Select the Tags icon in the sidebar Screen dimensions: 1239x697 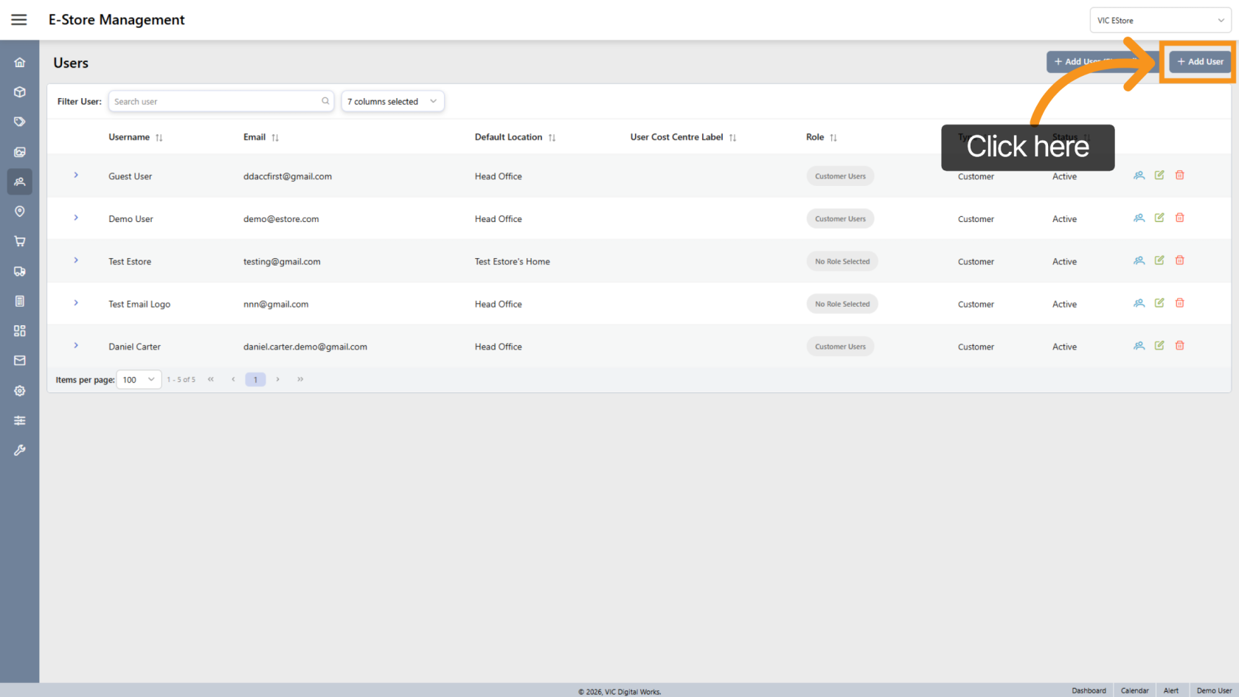(x=19, y=121)
